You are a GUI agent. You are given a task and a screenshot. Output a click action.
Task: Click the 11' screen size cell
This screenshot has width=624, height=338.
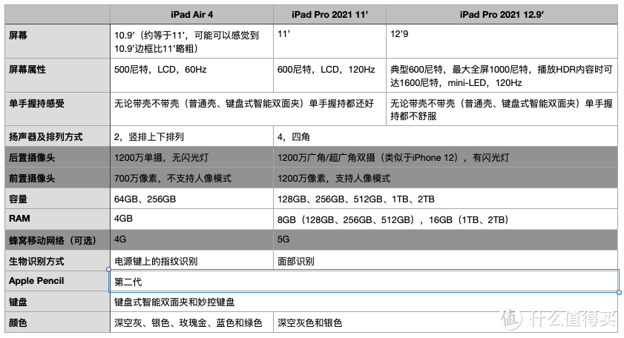[x=329, y=42]
